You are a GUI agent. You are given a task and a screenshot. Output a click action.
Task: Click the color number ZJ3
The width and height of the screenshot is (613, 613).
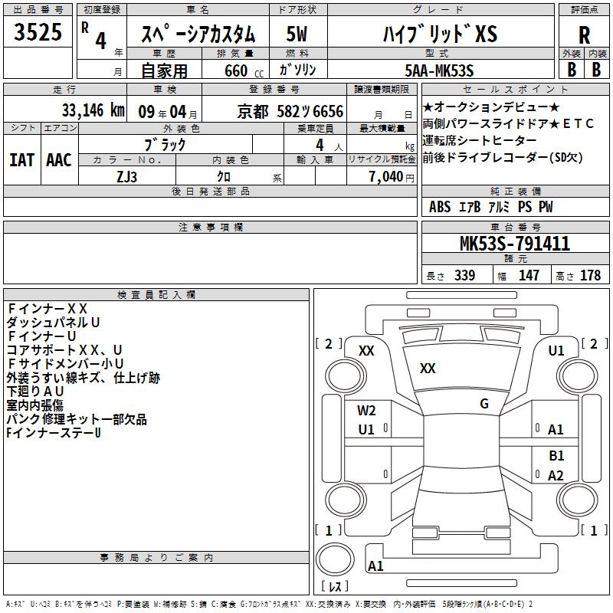click(x=127, y=175)
